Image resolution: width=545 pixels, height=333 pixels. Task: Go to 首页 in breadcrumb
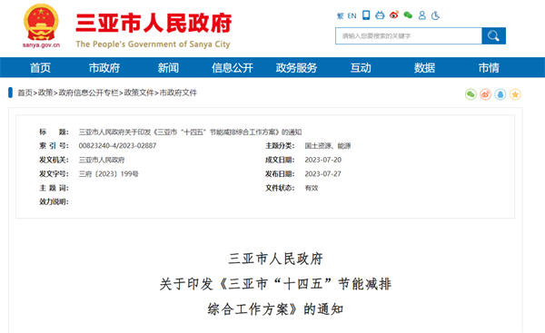25,93
